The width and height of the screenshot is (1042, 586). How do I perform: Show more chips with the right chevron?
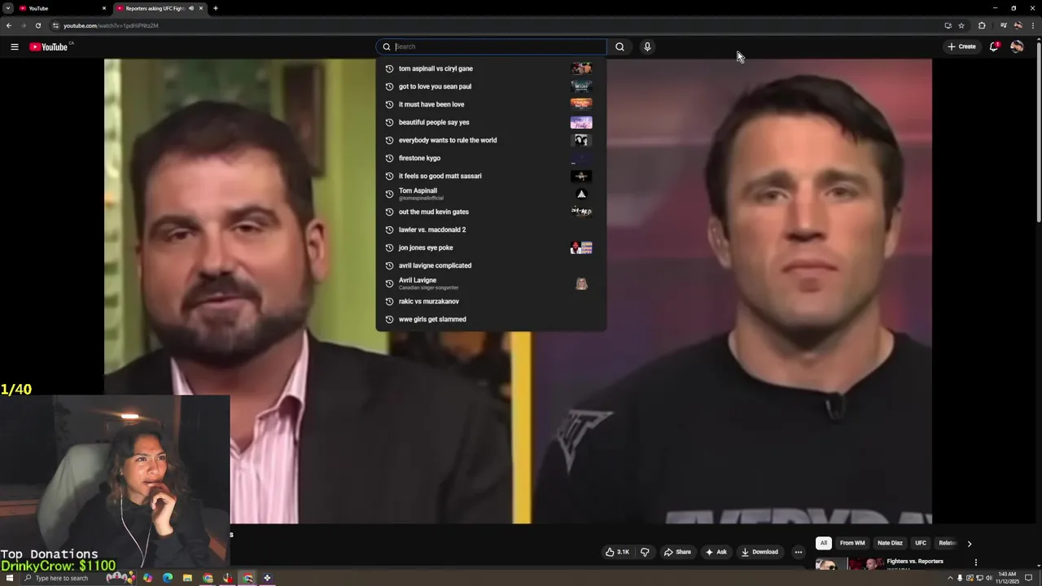pos(969,543)
